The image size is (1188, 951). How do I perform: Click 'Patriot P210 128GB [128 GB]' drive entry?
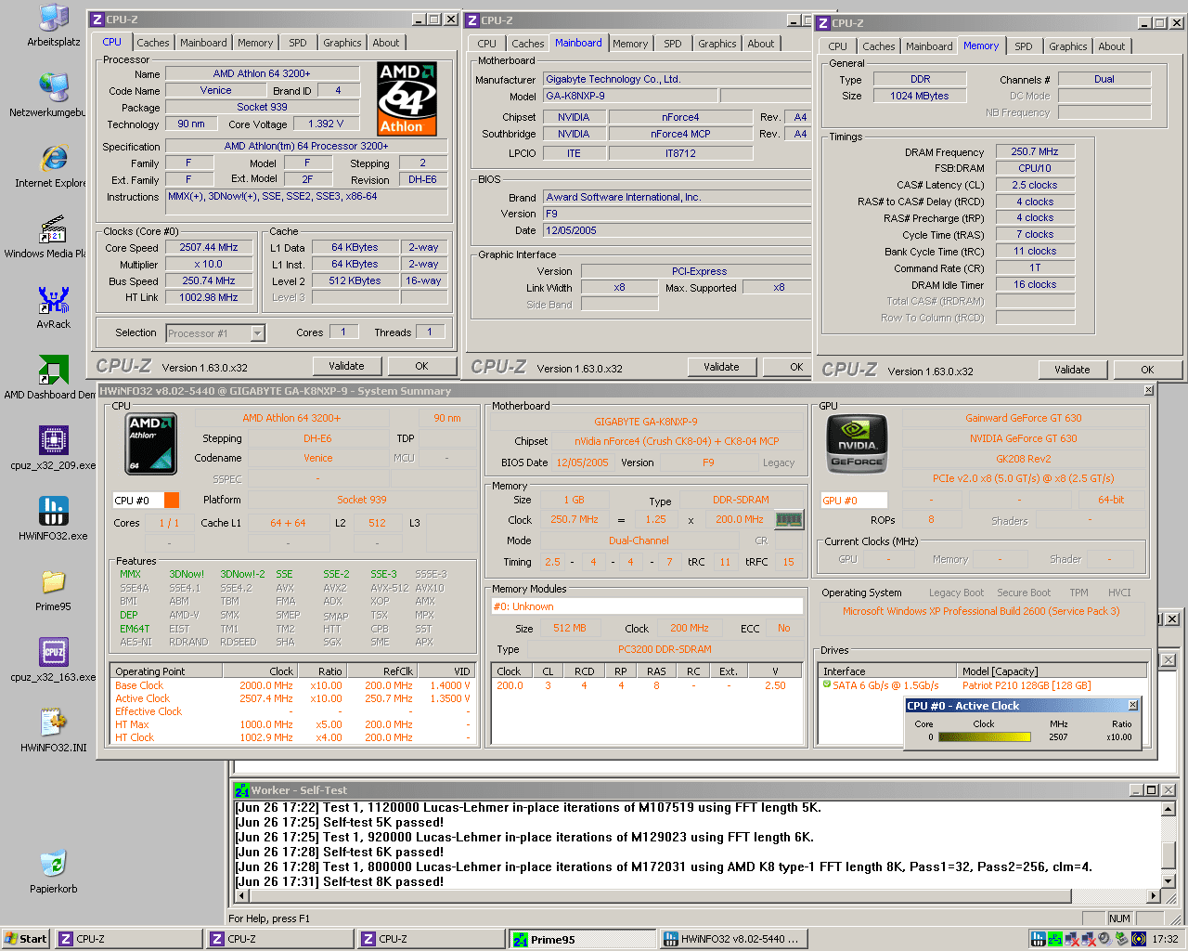point(1027,685)
